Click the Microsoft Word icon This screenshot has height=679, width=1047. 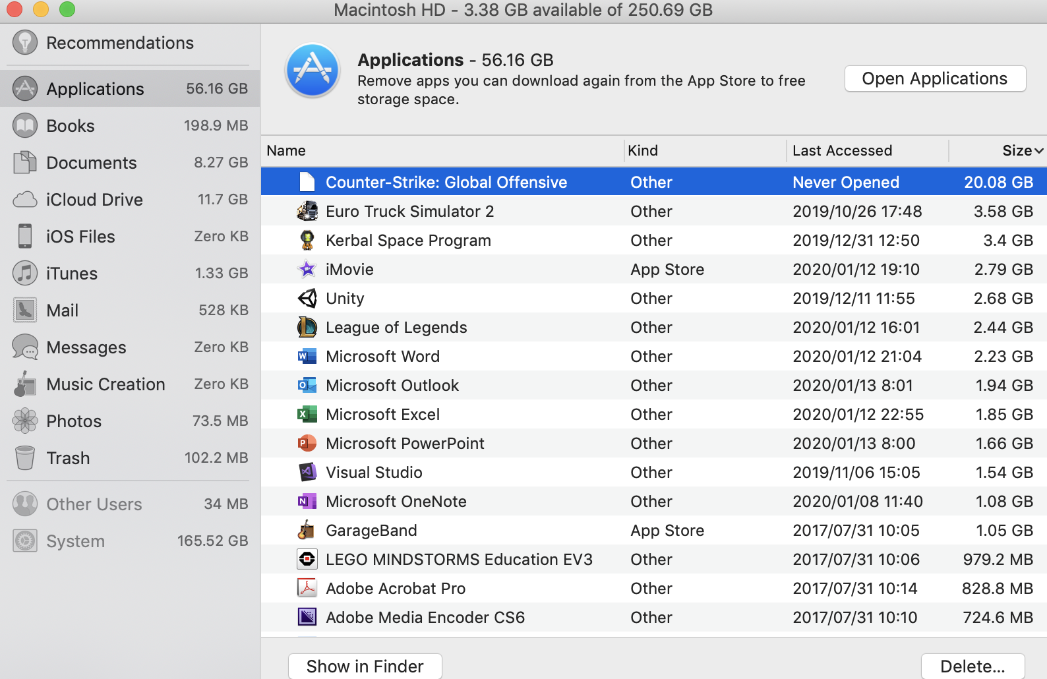coord(307,356)
